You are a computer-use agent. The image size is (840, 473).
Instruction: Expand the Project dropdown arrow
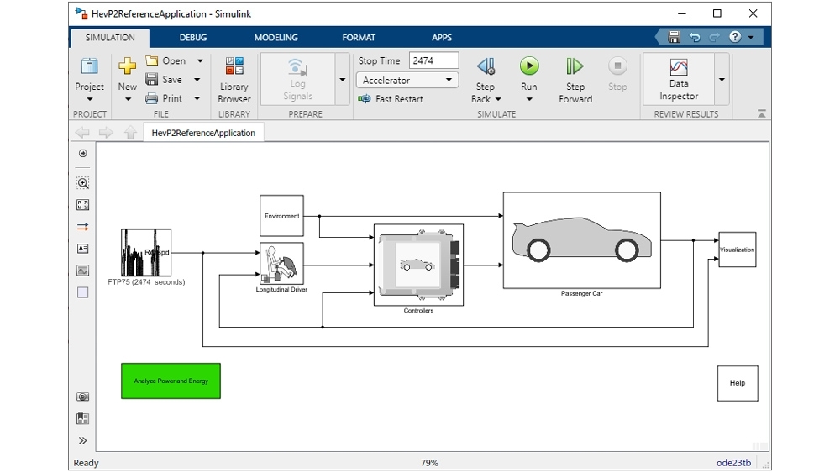pyautogui.click(x=90, y=99)
